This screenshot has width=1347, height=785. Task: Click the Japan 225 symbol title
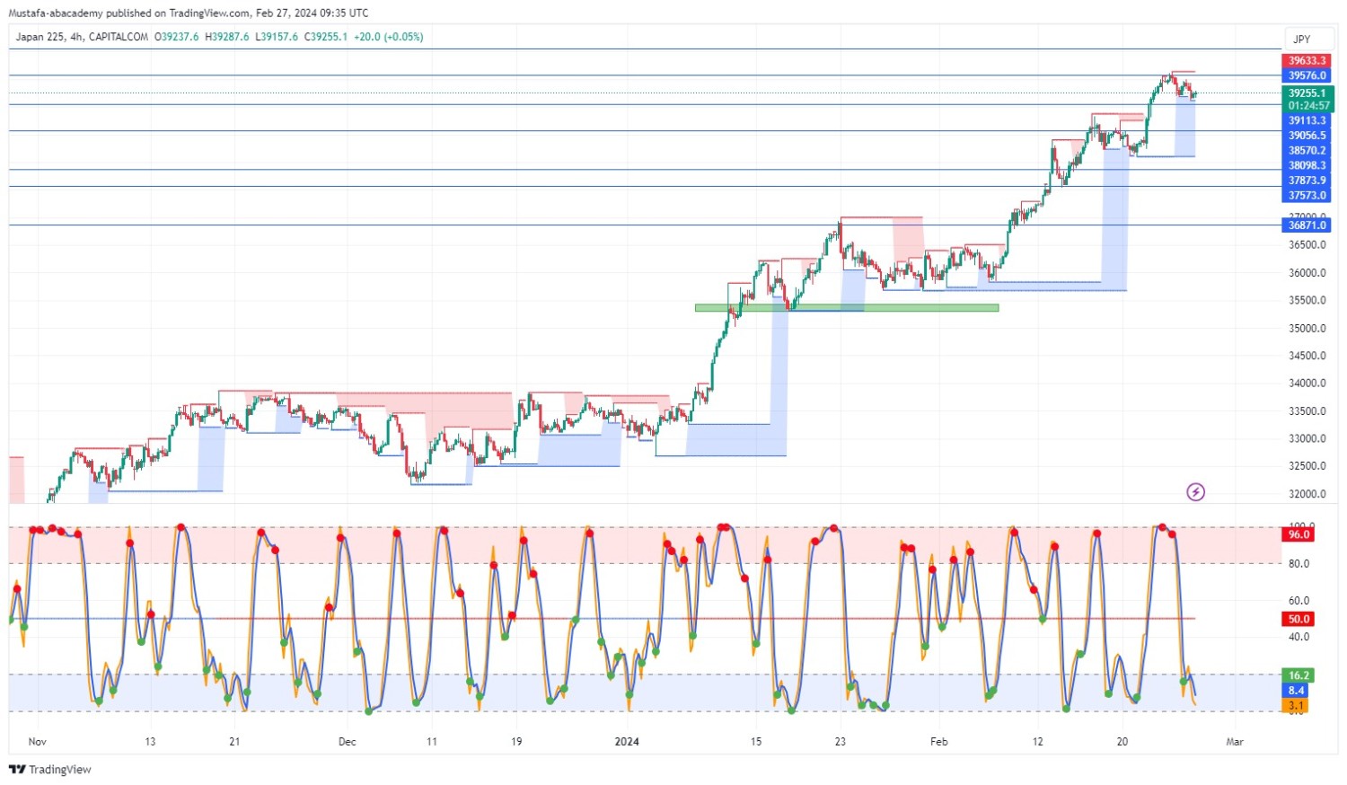40,37
